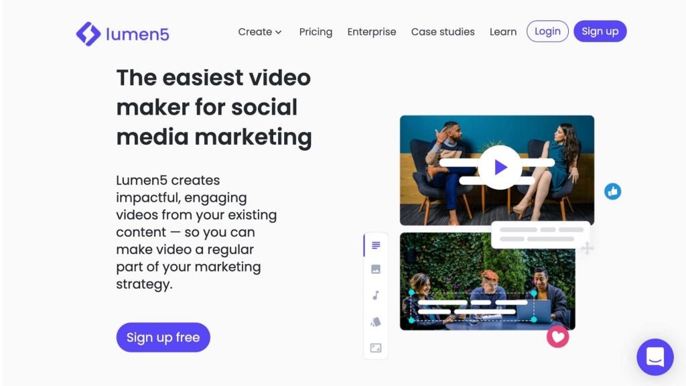This screenshot has width=686, height=386.
Task: Play the video with the play button
Action: [500, 167]
